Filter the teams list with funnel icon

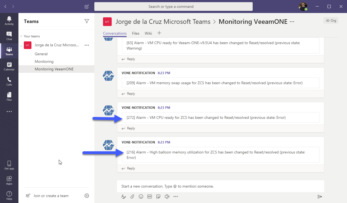click(87, 21)
